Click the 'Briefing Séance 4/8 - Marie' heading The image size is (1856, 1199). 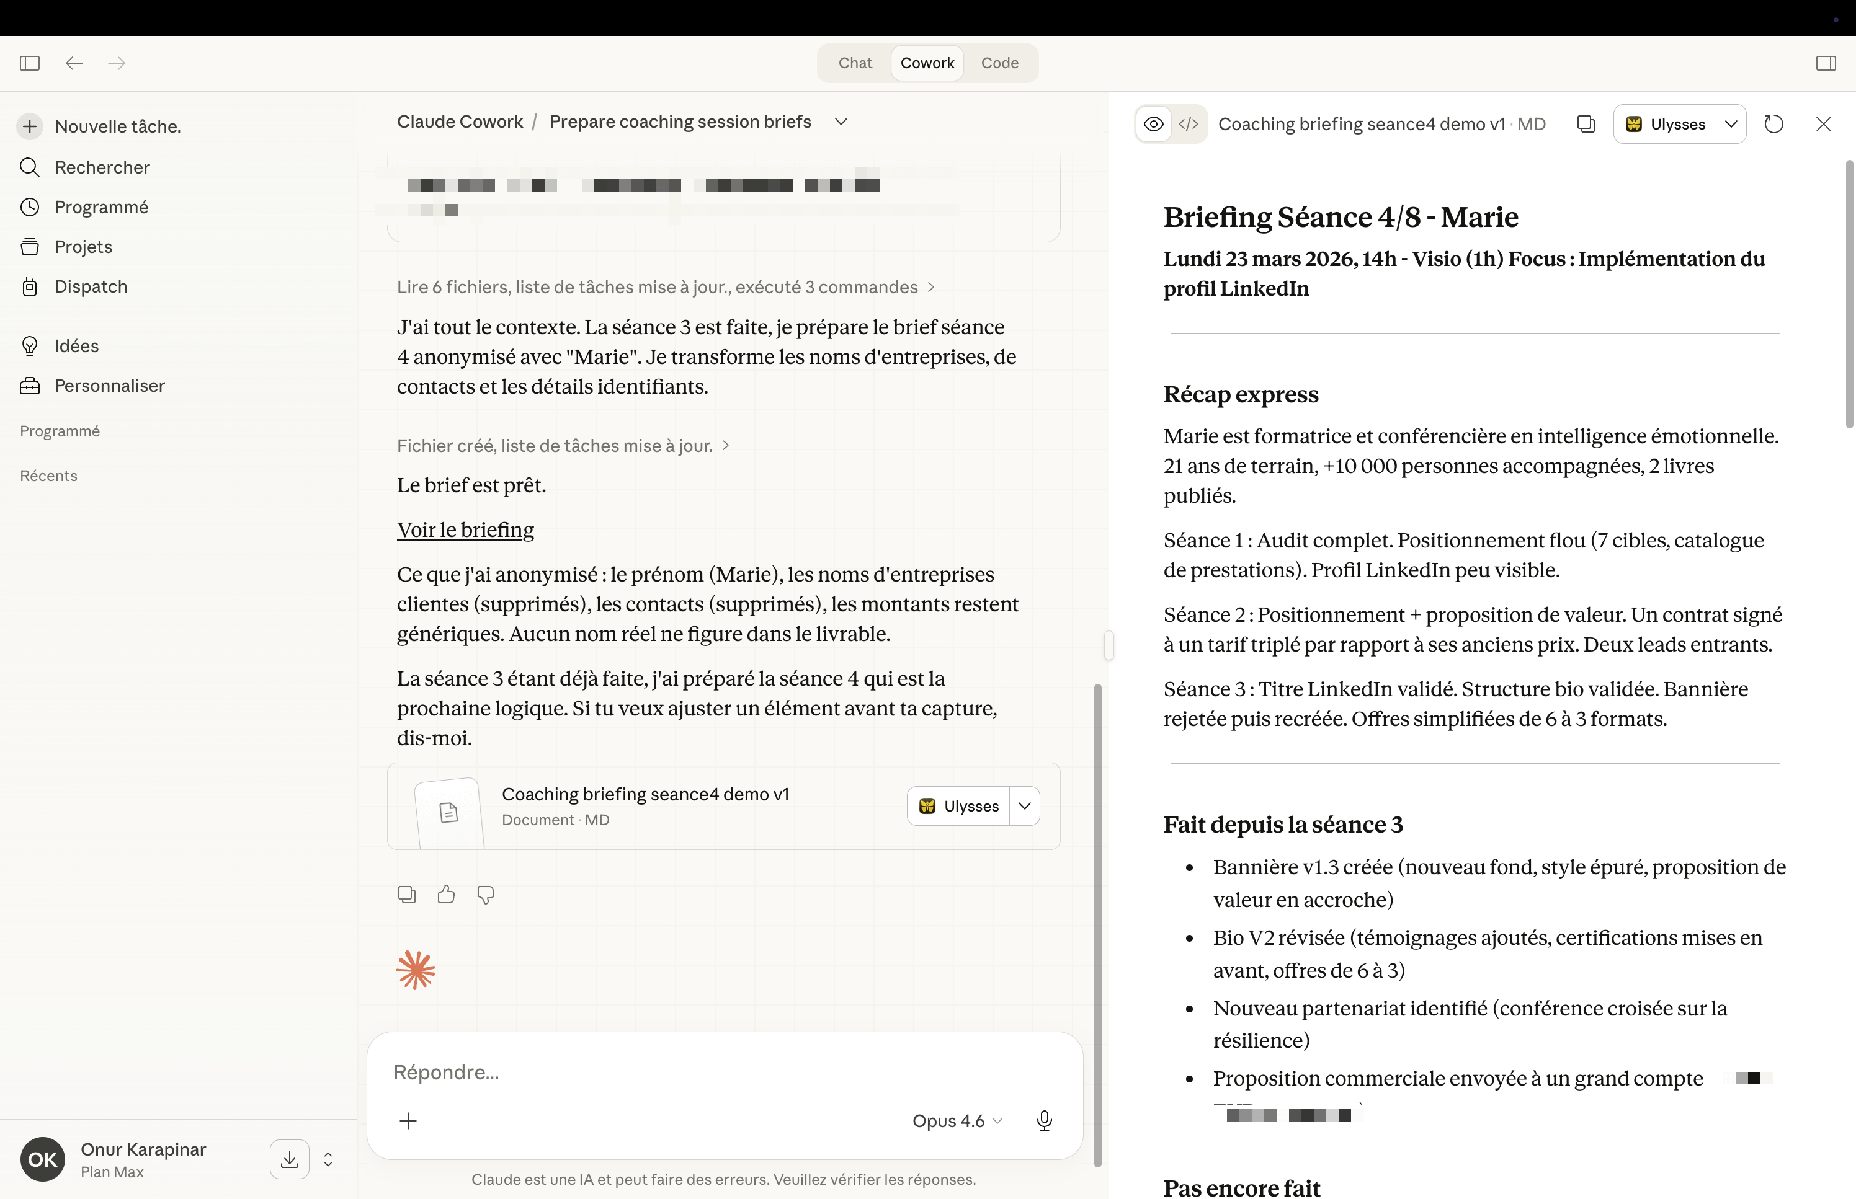[1341, 217]
